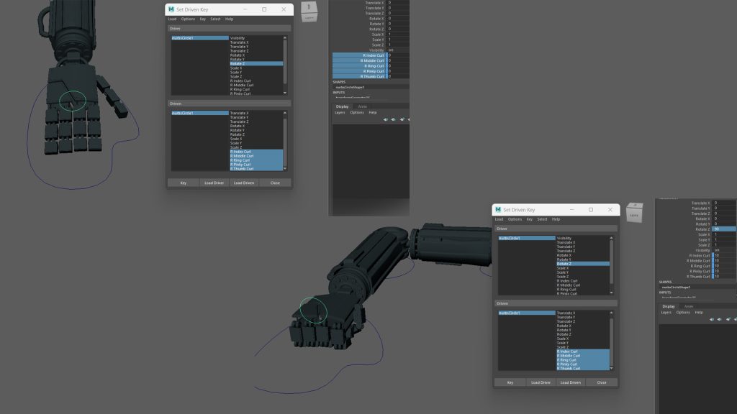Viewport: 737px width, 414px height.
Task: Click the Rotate Z value 90 in the lower Channel Box
Action: 724,229
